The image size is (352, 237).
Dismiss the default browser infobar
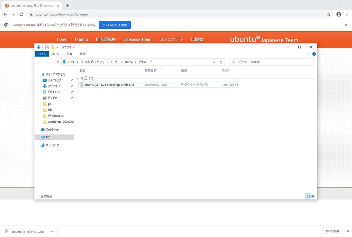(346, 25)
